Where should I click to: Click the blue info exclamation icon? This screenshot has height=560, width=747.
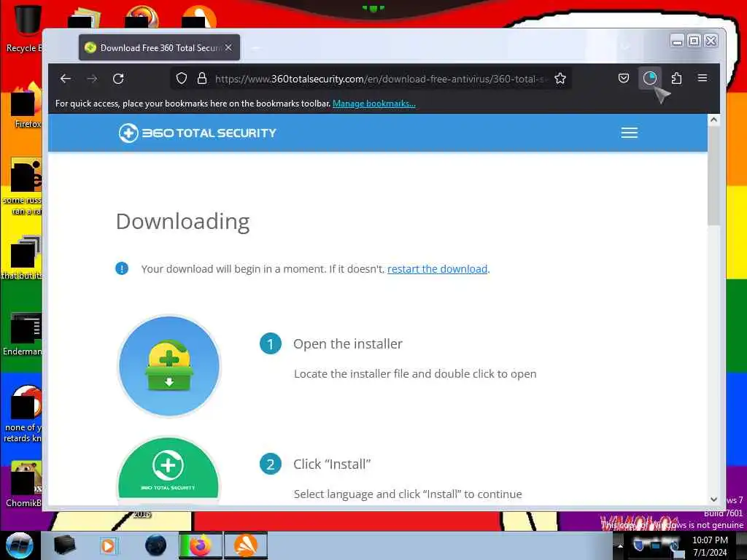(122, 268)
